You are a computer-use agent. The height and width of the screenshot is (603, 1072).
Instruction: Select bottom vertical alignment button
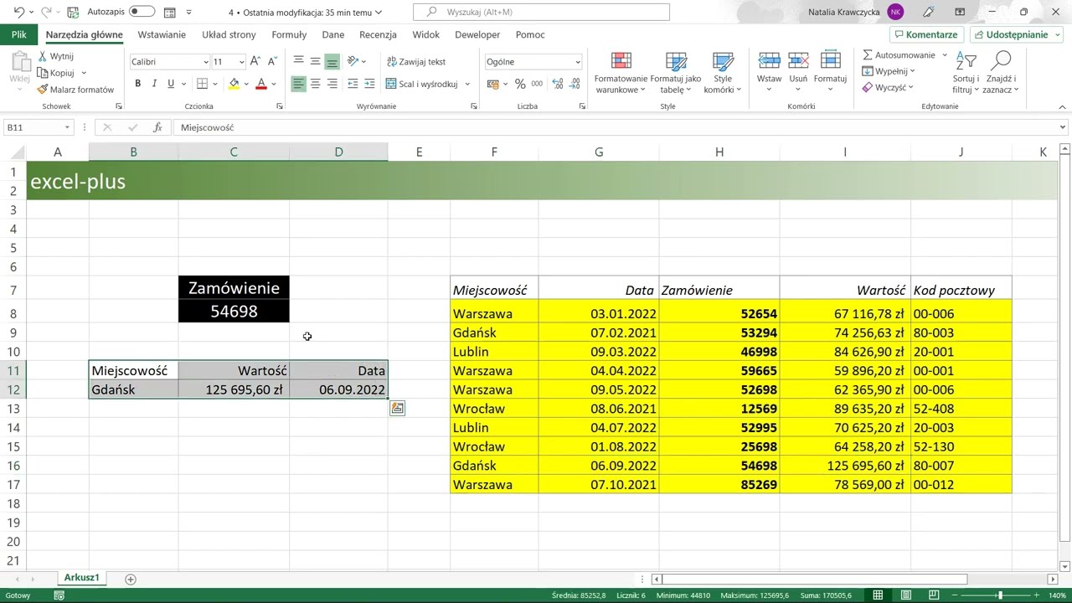tap(332, 61)
